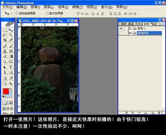Select the Pen tool
166x135 pixels.
5,72
